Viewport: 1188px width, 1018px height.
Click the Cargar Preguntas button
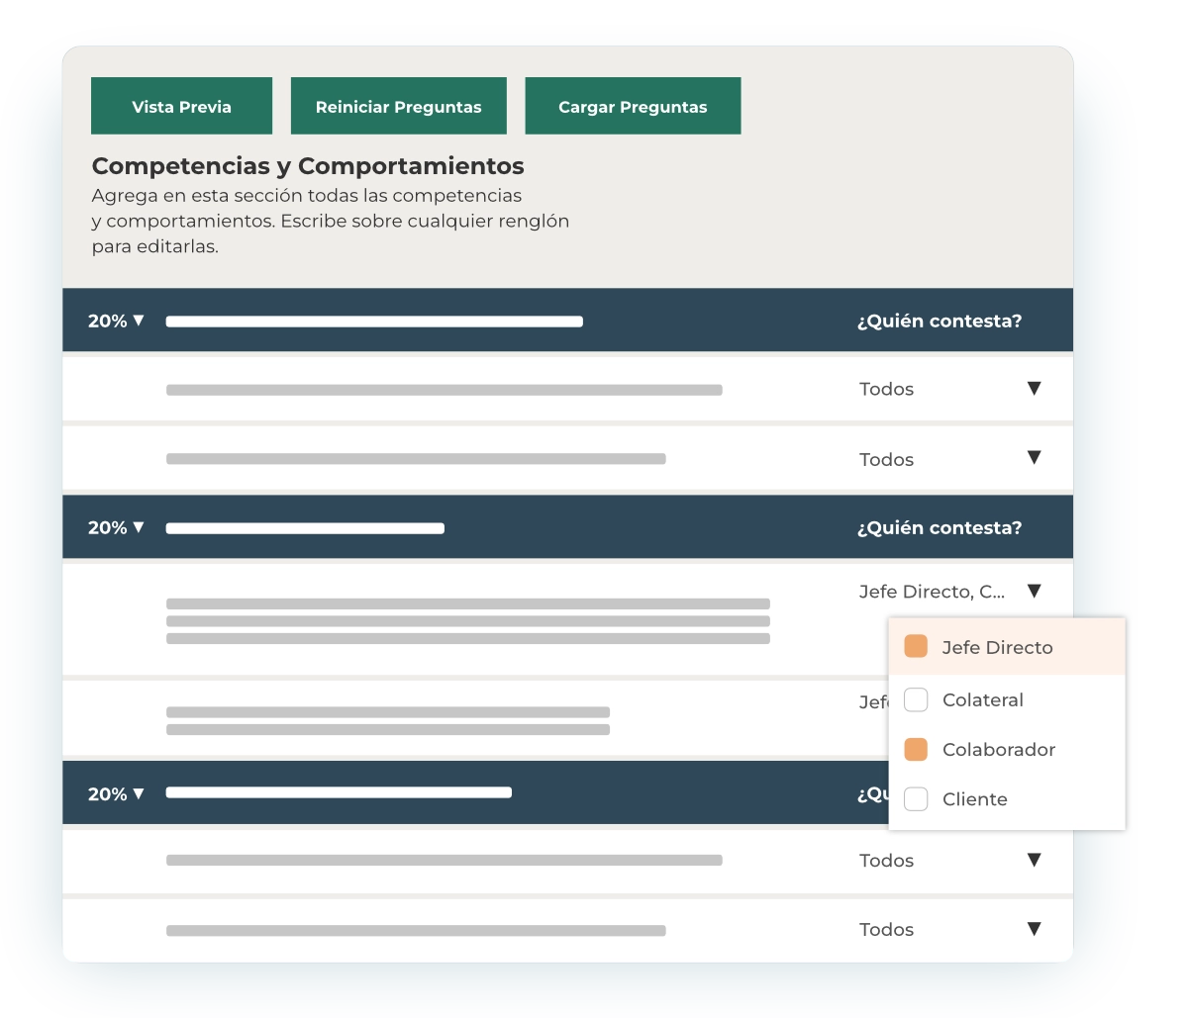tap(633, 106)
